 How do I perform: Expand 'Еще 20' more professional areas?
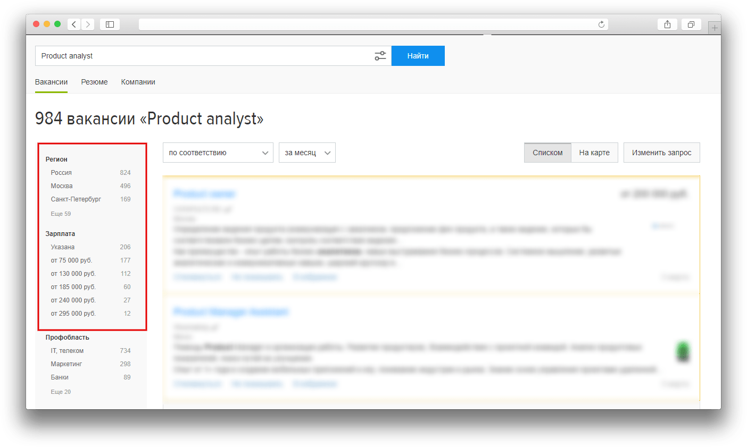61,392
